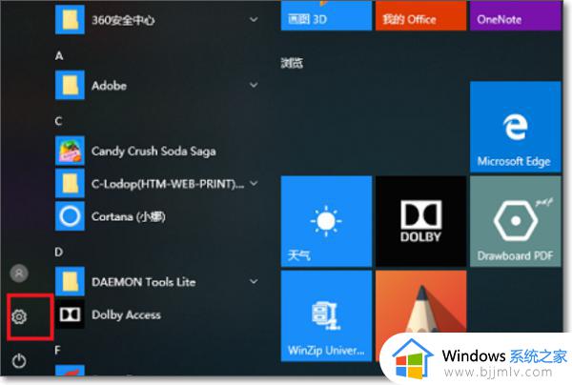Open the 画图 3D tile
572x385 pixels.
tap(326, 15)
